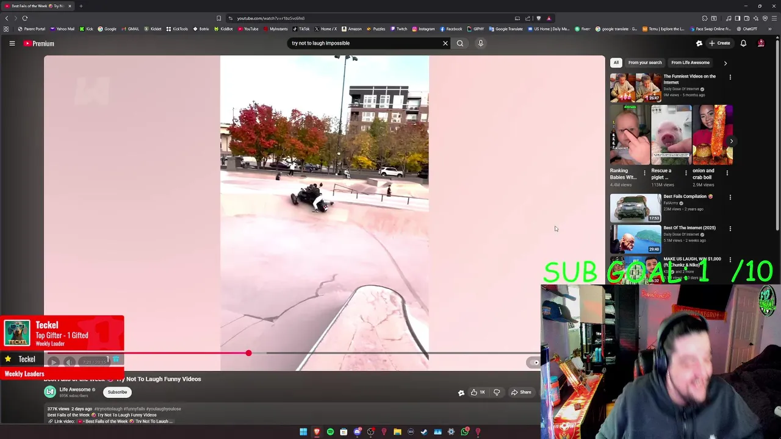Dislike the video with thumbs down
781x439 pixels.
point(497,392)
